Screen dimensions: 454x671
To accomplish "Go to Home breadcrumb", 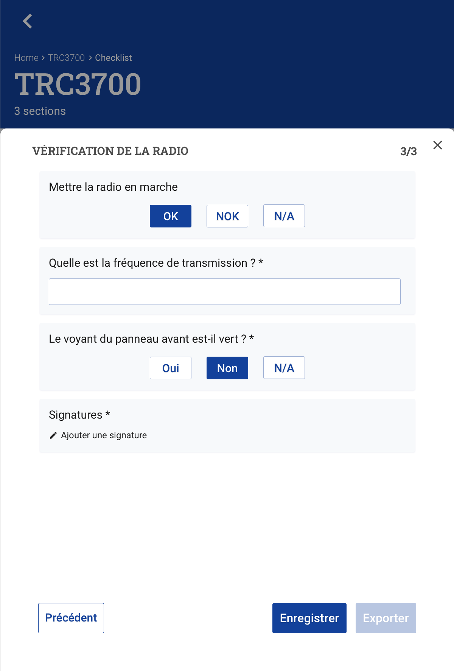I will (26, 58).
